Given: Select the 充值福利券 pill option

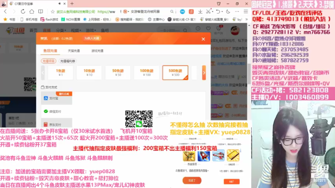Looking at the screenshot, I should pos(68,61).
